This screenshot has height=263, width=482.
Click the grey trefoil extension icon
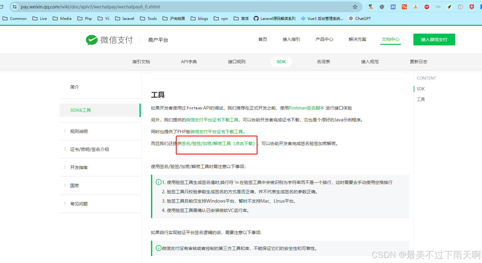coord(460,7)
